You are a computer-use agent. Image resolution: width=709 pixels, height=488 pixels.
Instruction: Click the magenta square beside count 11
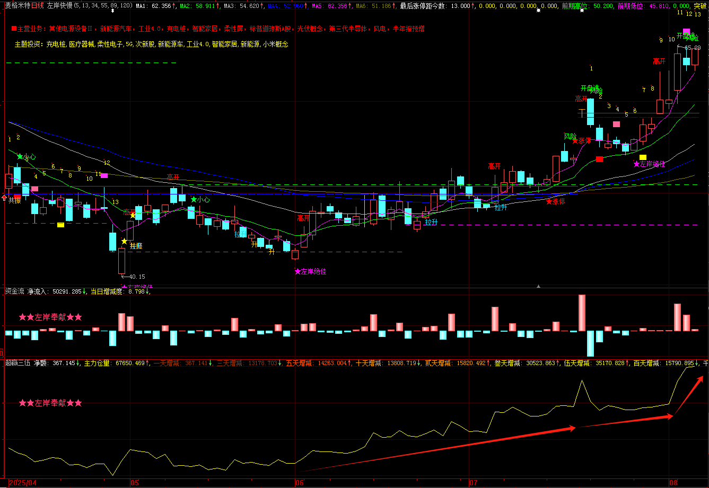104,175
